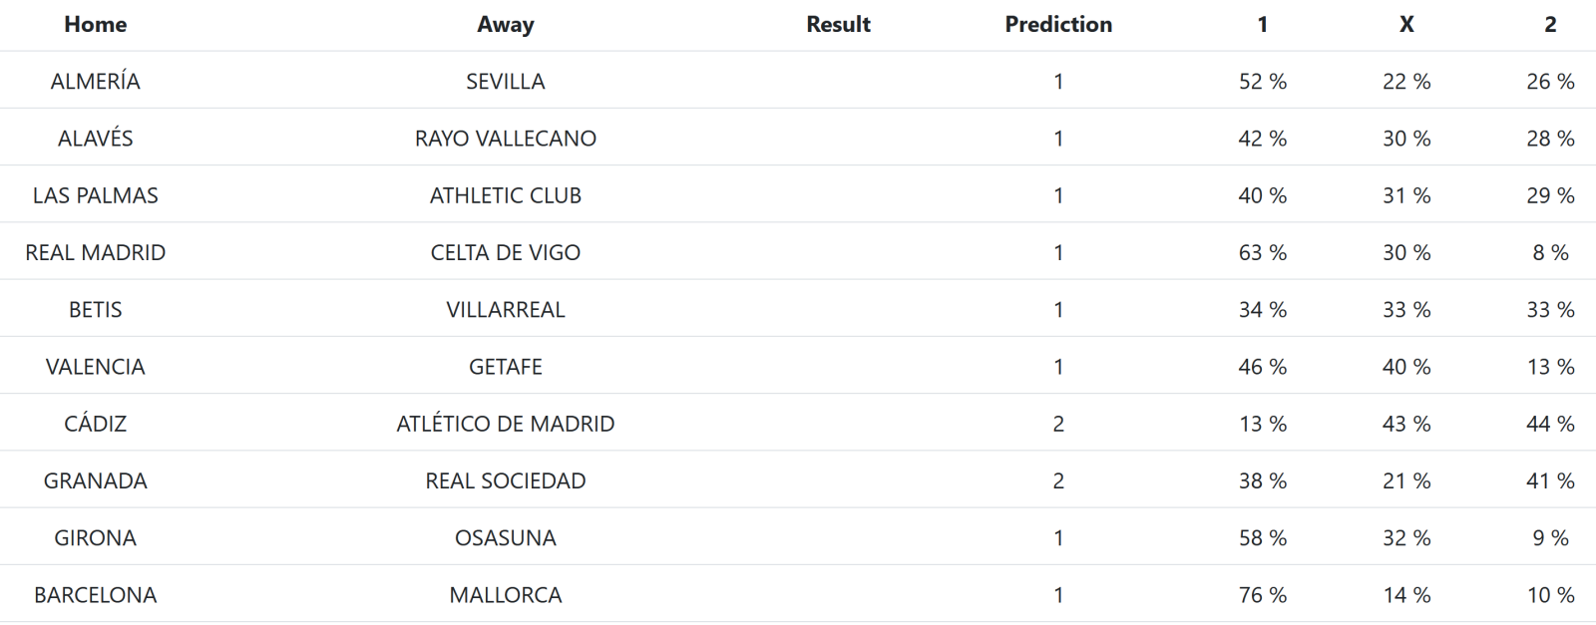Select the ATHLETIC CLUB cell

[505, 195]
